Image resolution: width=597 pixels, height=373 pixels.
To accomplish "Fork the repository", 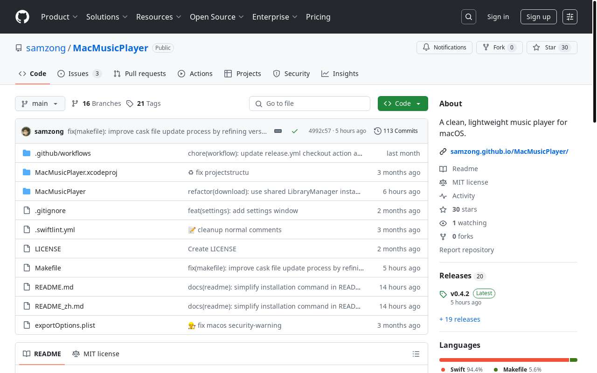I will point(499,48).
